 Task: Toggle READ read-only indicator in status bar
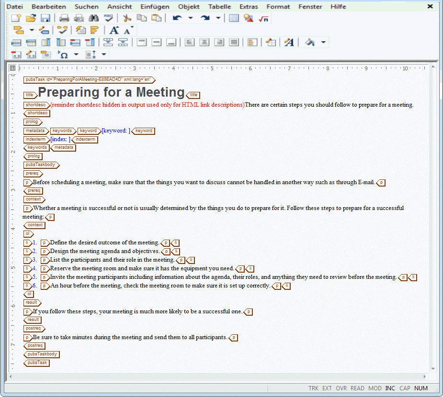(357, 388)
